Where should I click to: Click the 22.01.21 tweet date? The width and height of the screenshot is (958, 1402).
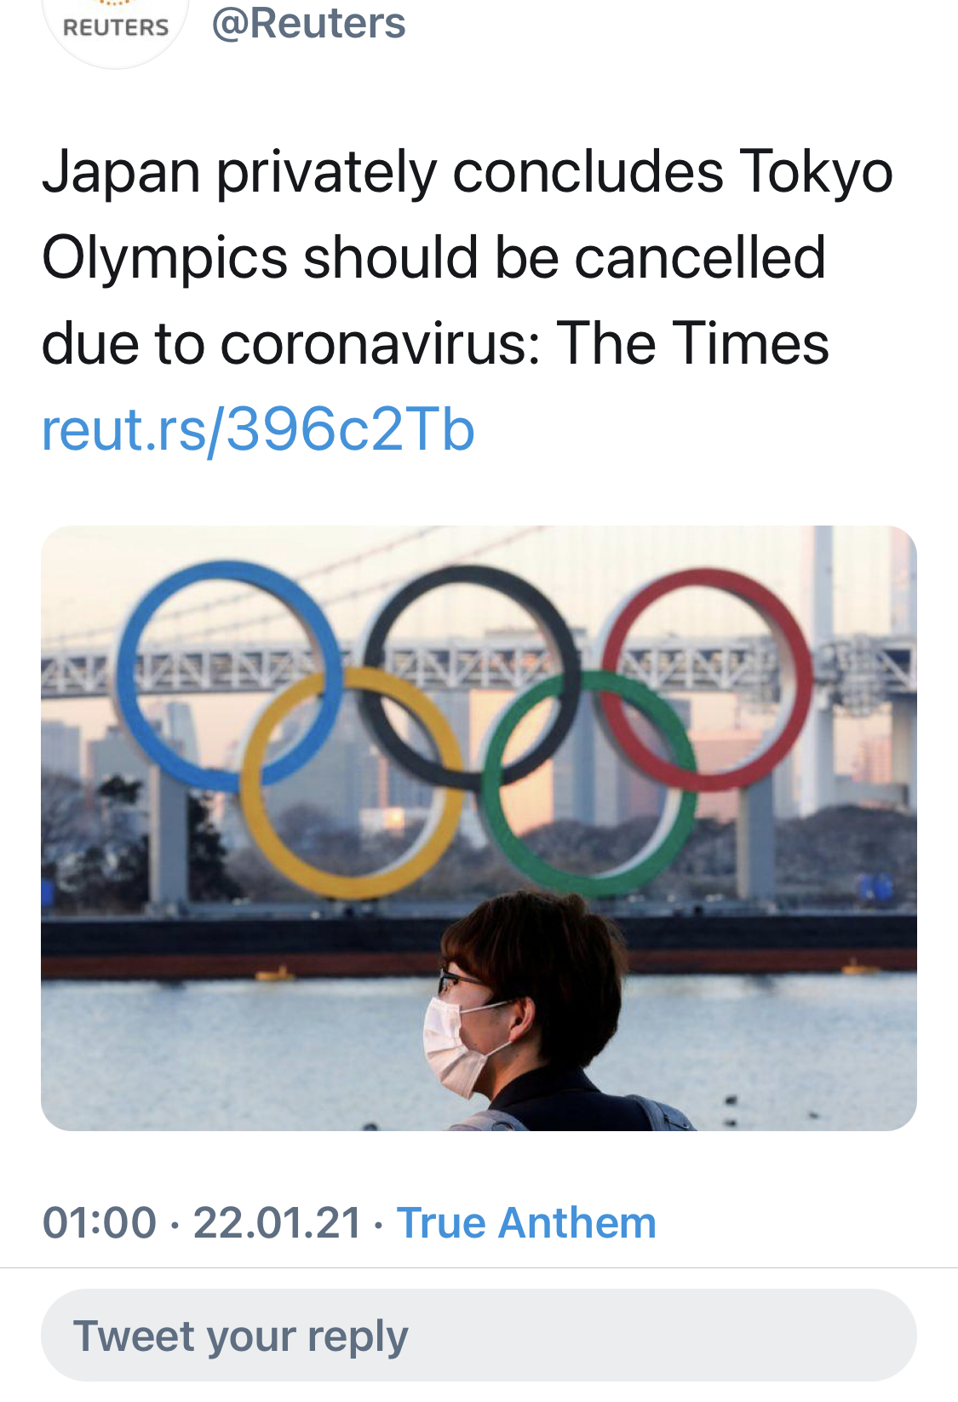click(x=278, y=1222)
